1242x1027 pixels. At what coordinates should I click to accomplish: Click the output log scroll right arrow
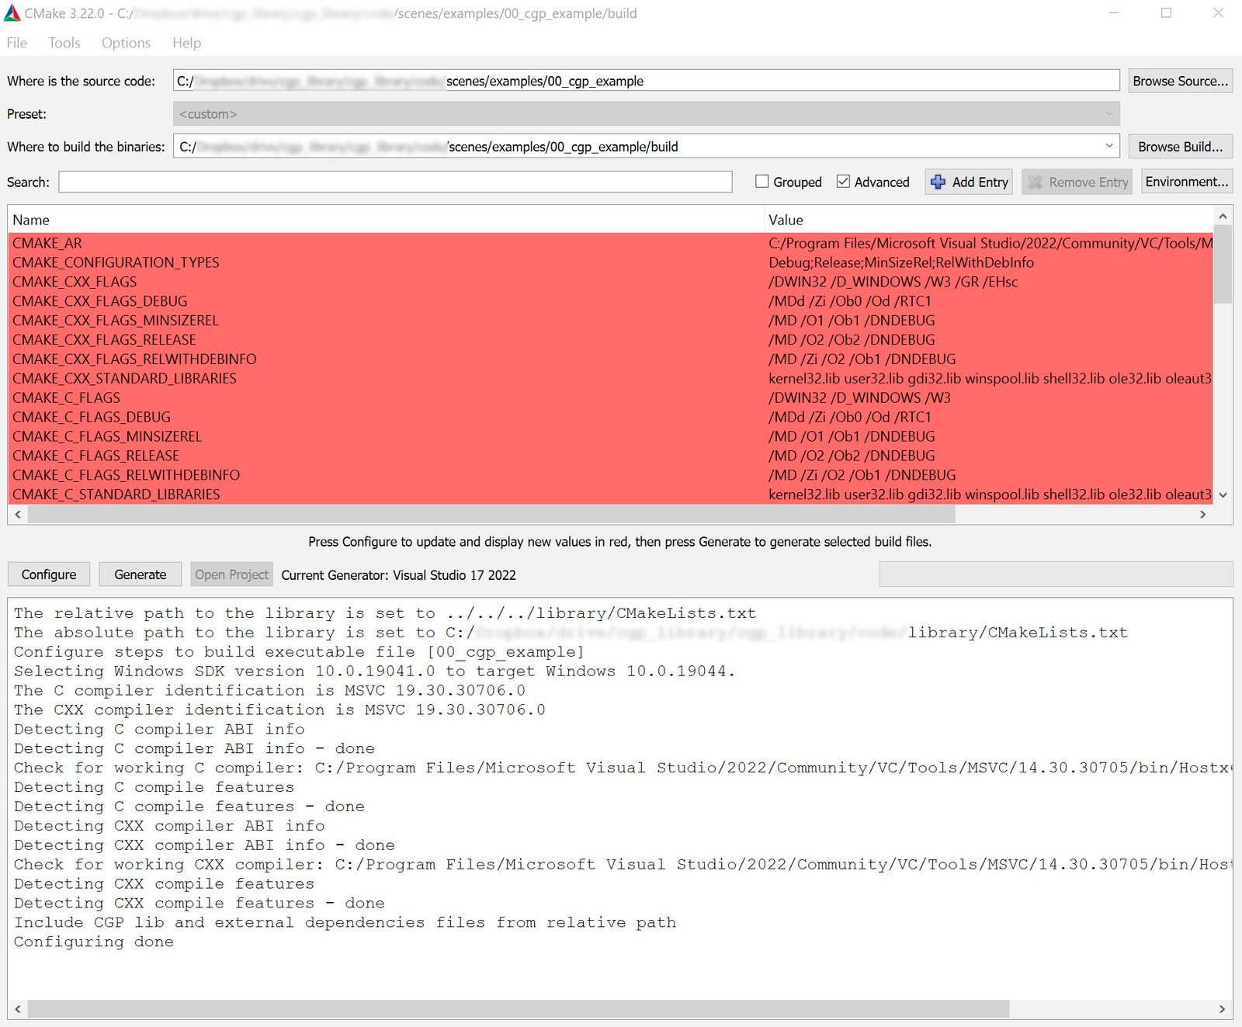pos(1222,1009)
